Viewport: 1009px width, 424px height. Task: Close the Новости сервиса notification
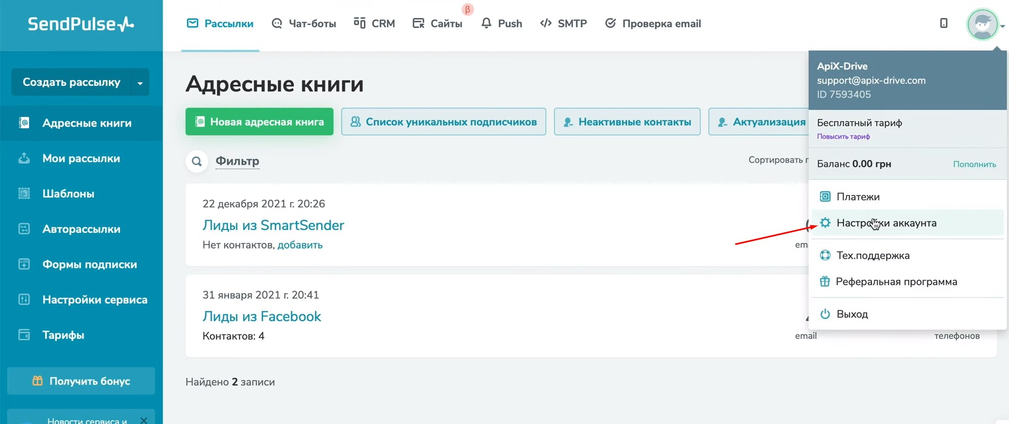click(x=143, y=420)
